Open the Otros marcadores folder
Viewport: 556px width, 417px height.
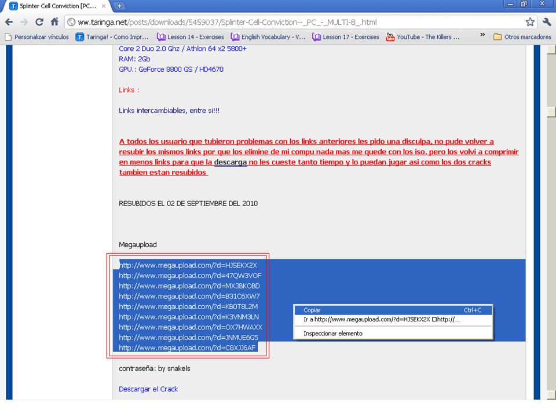pyautogui.click(x=522, y=37)
